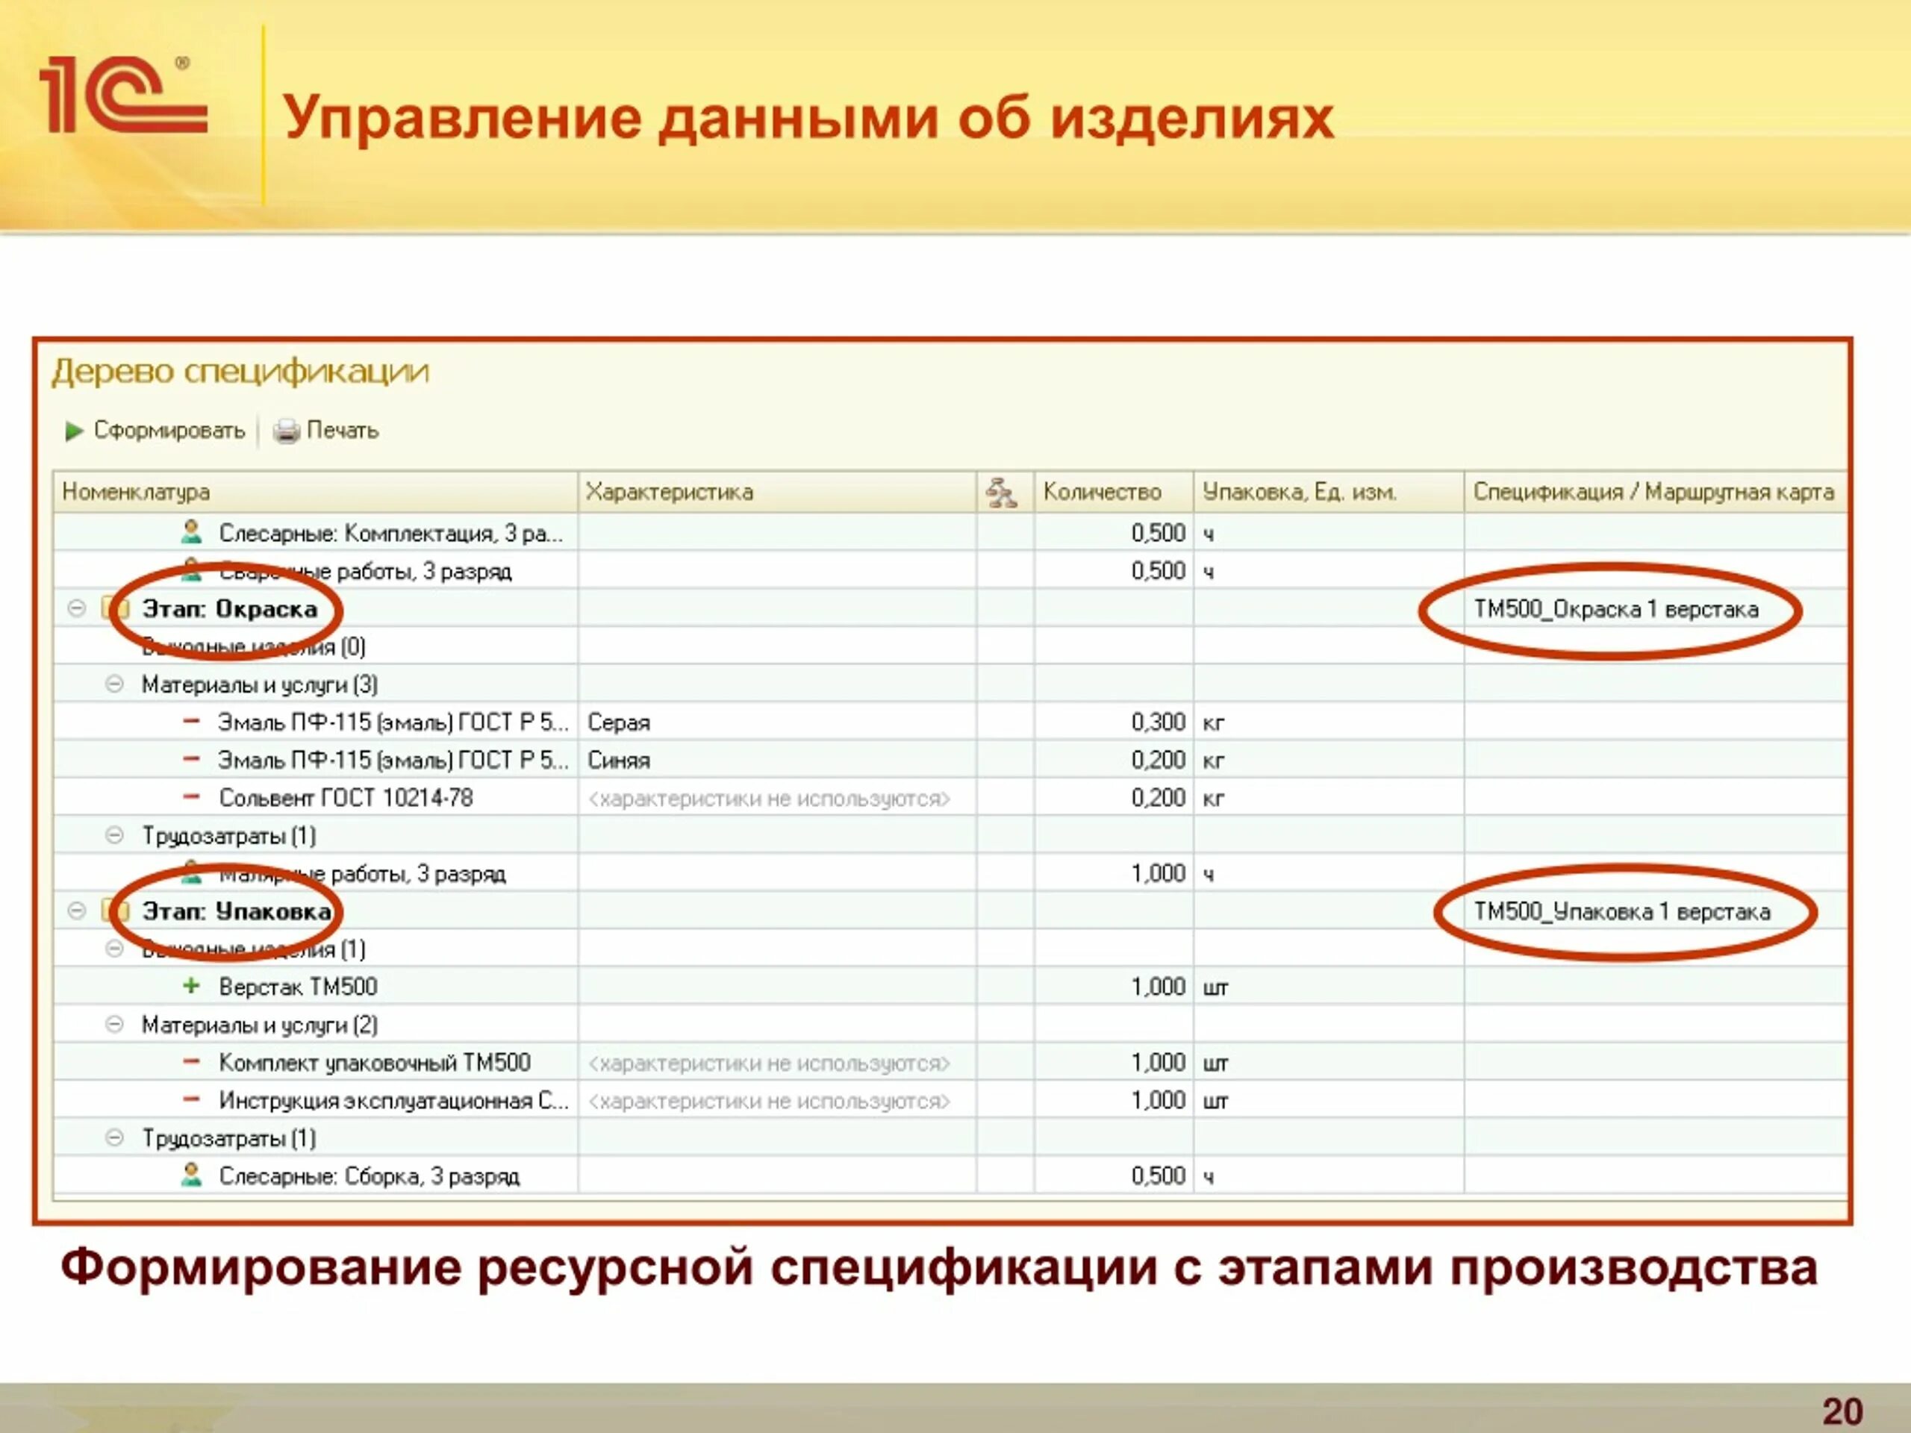Collapse Трудозатраты (1) under Упаковка
This screenshot has width=1911, height=1433.
114,1137
